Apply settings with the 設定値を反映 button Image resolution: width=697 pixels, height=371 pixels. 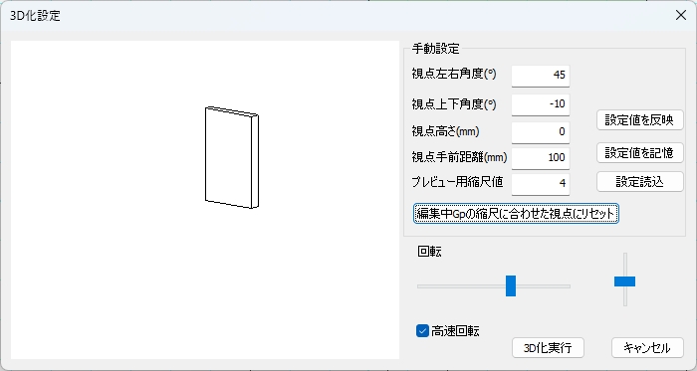[x=639, y=119]
